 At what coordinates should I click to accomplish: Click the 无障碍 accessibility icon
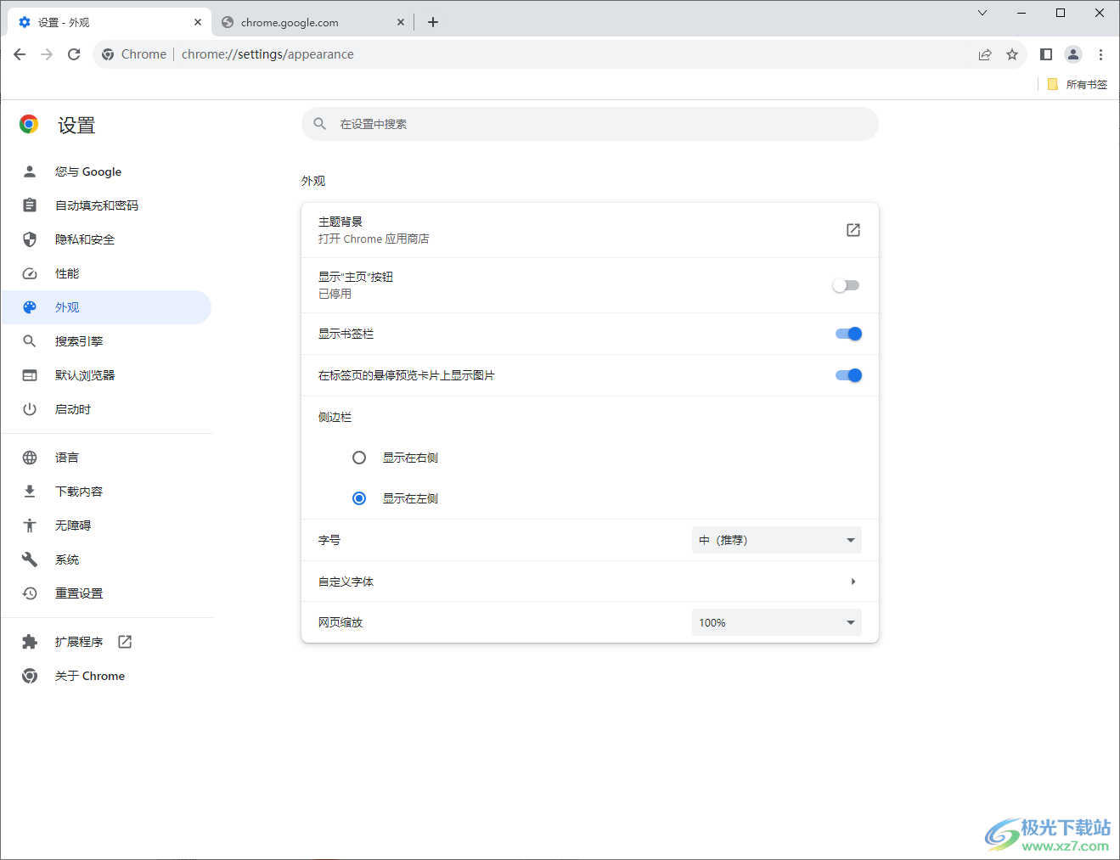(30, 526)
